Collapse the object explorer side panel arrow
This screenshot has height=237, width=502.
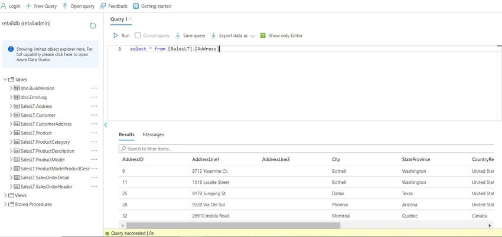[106, 124]
